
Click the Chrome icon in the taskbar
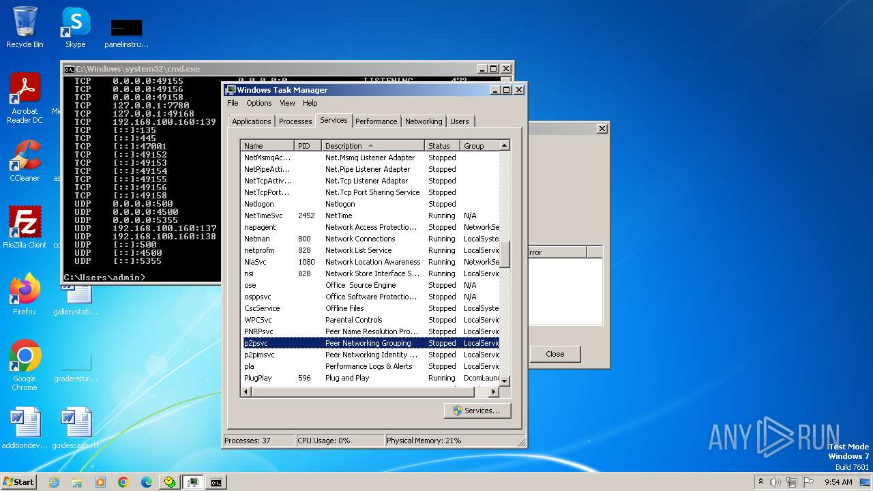click(x=123, y=482)
